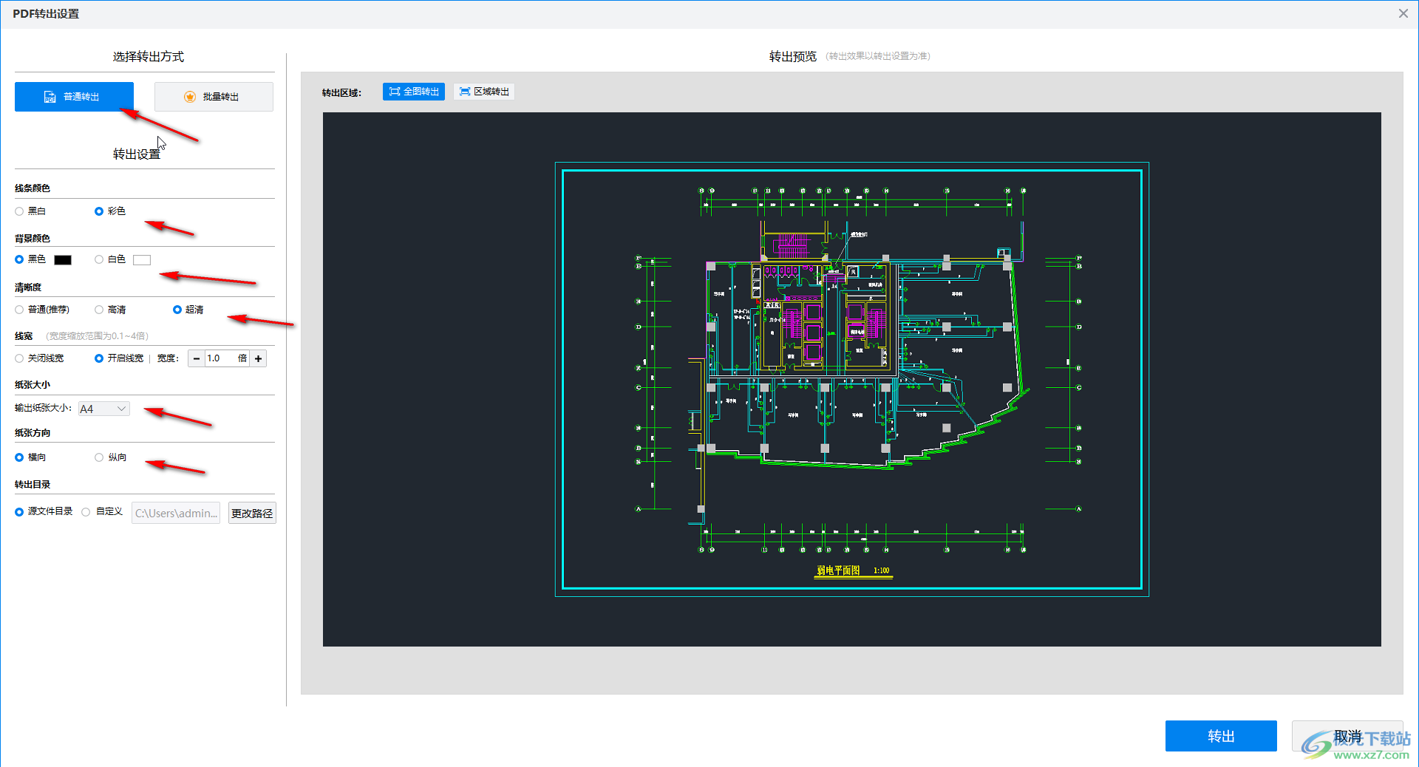Increase line width with plus button

[x=258, y=358]
